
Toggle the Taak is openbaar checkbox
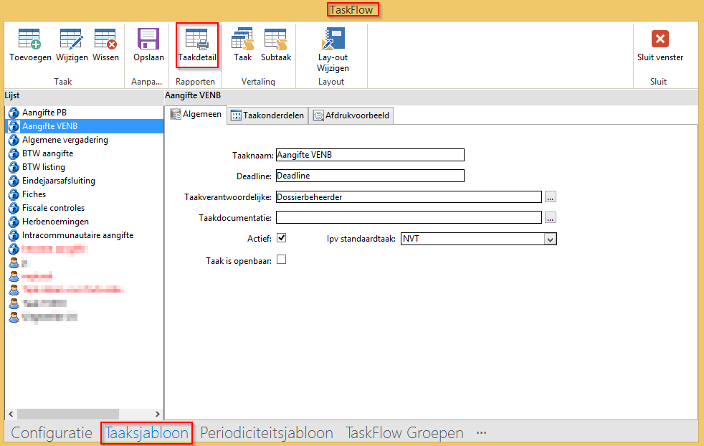(282, 260)
